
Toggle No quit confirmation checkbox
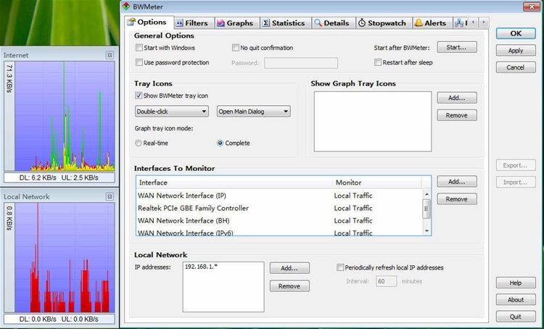236,48
